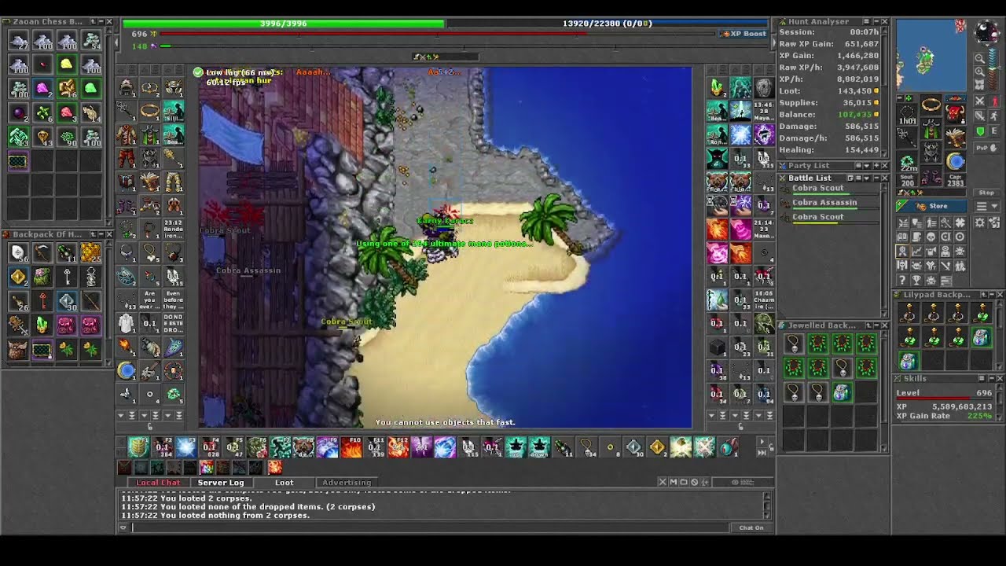
Task: Expand the side menu dropdown below Stop
Action: [986, 206]
